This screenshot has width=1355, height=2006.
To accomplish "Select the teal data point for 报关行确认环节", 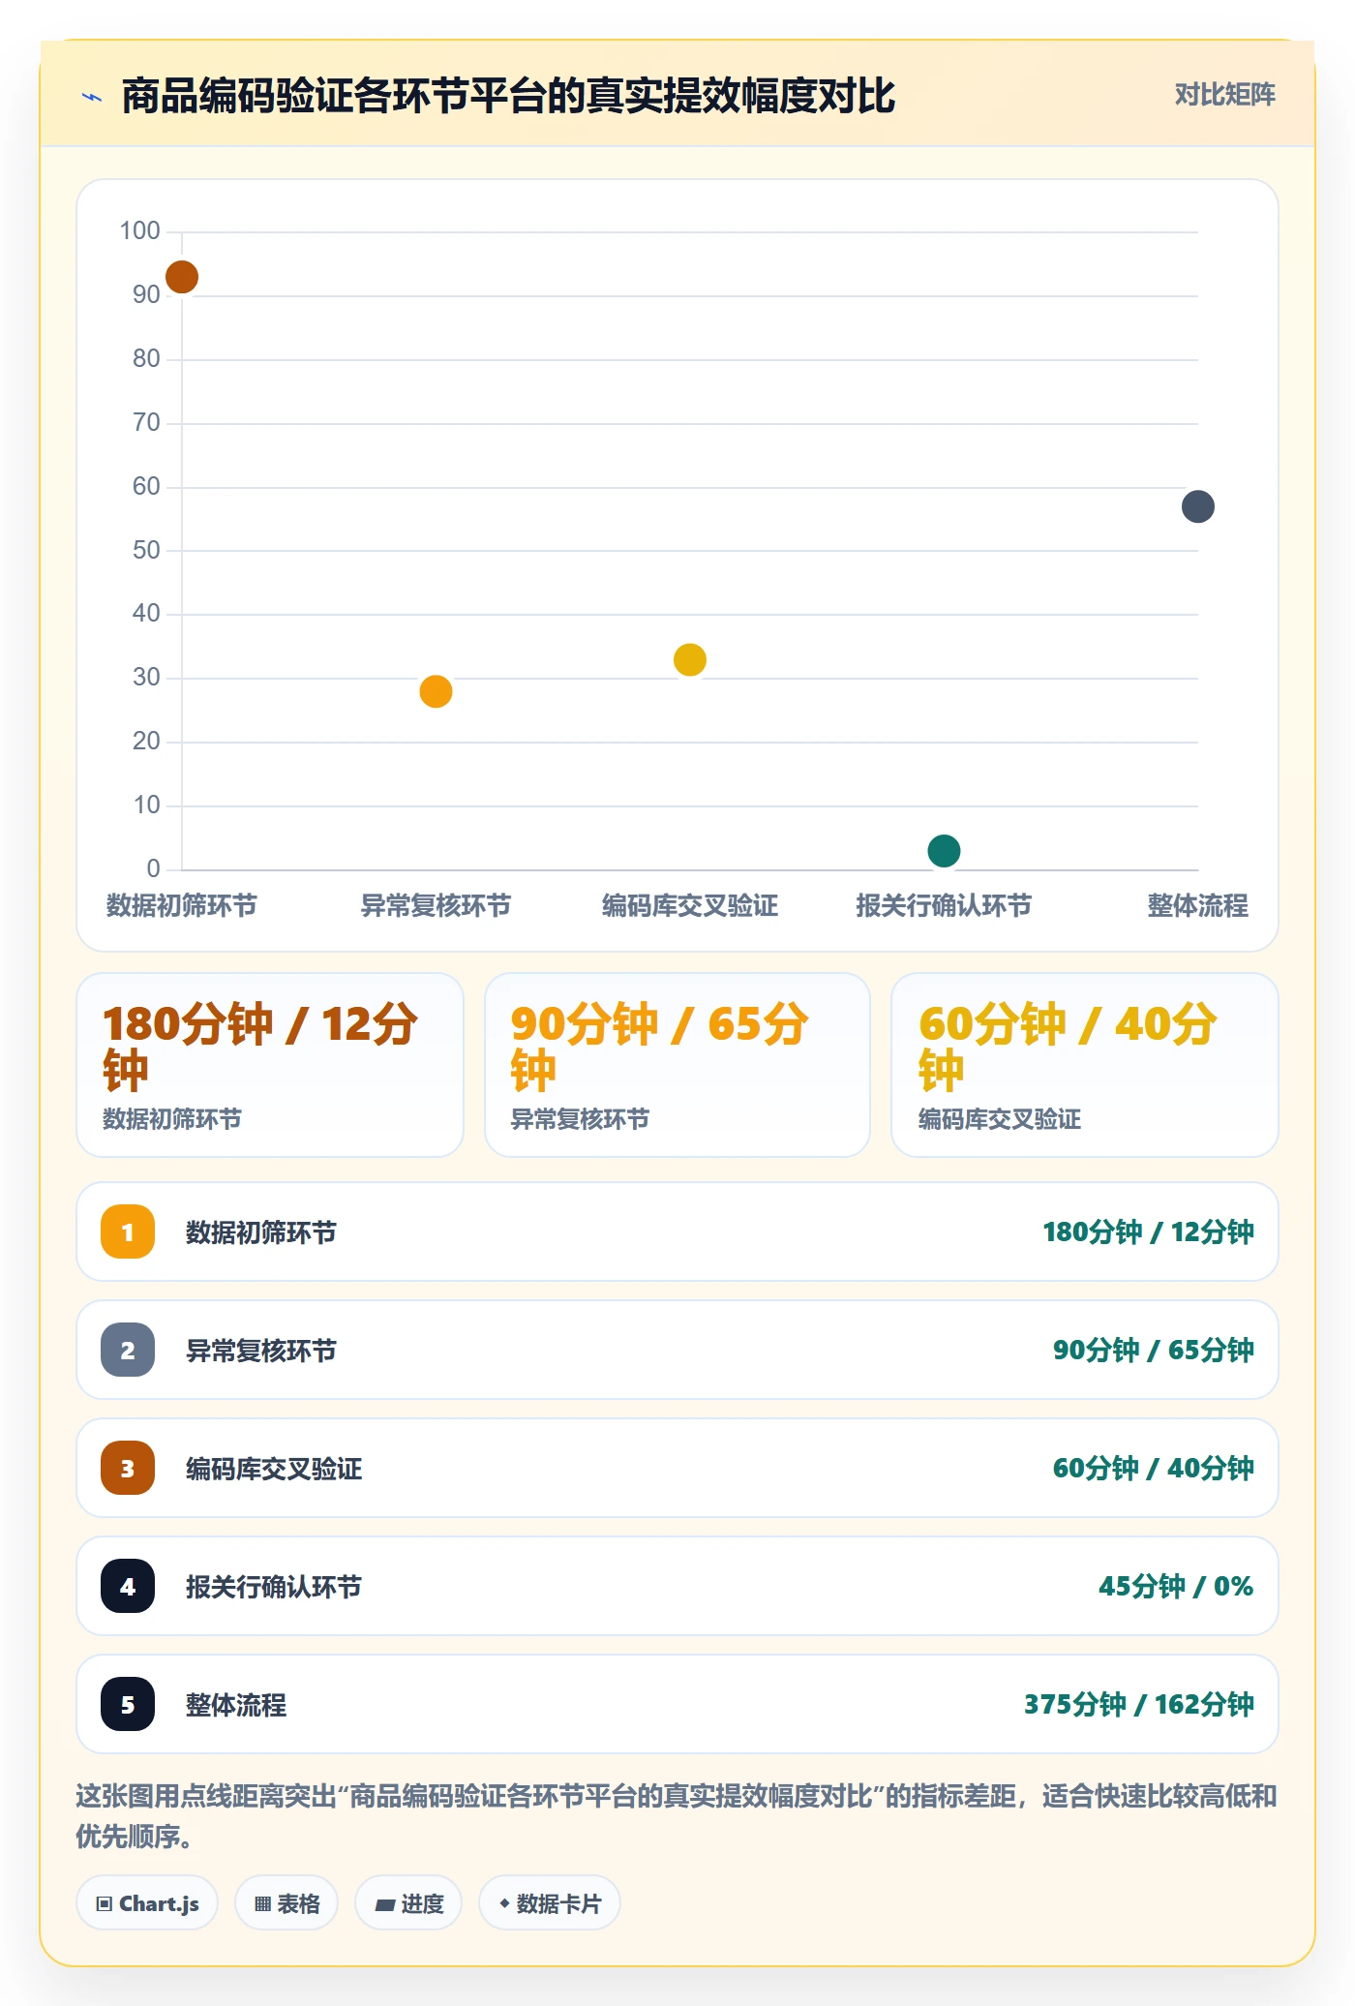I will [944, 851].
